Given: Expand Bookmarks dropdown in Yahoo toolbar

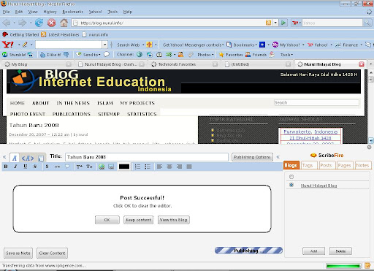Looking at the screenshot, I should [256, 45].
